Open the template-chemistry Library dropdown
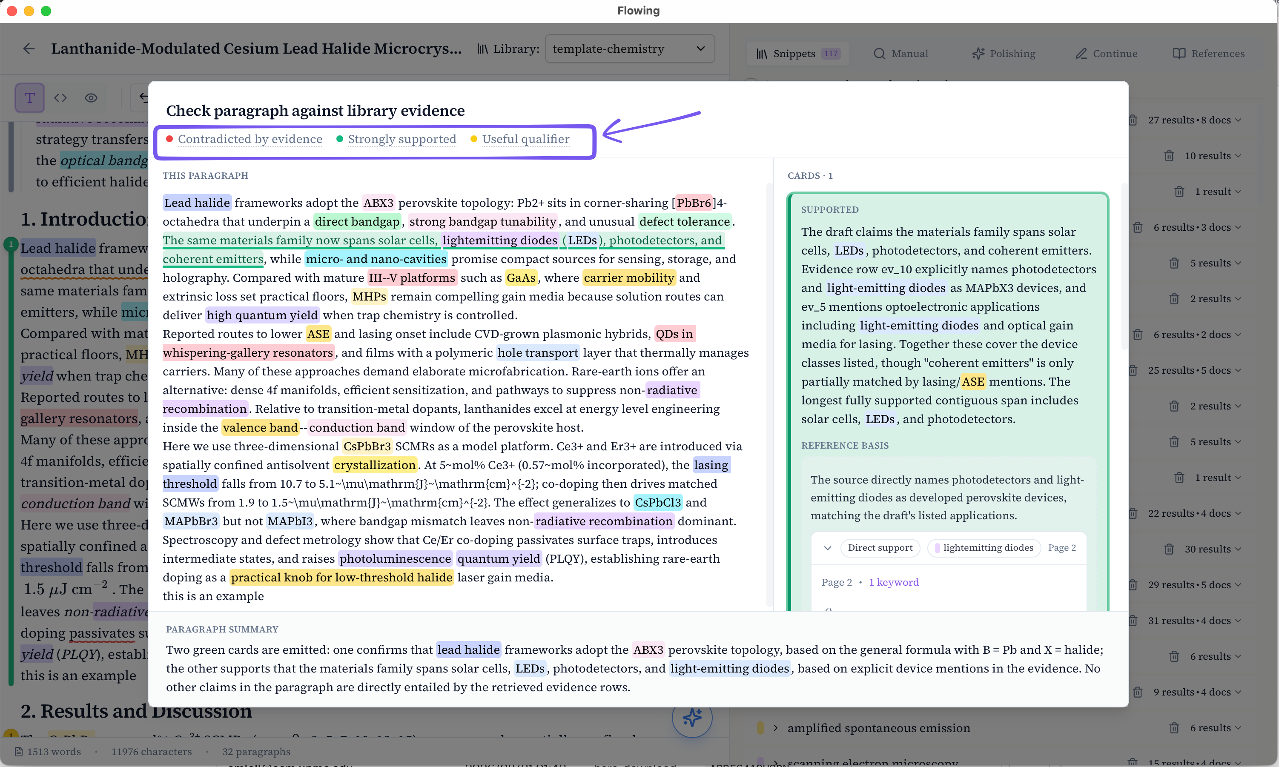This screenshot has height=767, width=1279. tap(630, 49)
